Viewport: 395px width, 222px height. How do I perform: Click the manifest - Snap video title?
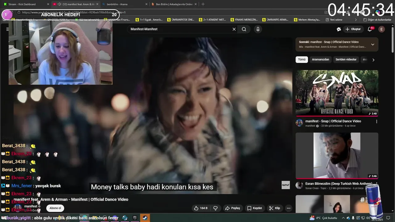click(x=333, y=121)
